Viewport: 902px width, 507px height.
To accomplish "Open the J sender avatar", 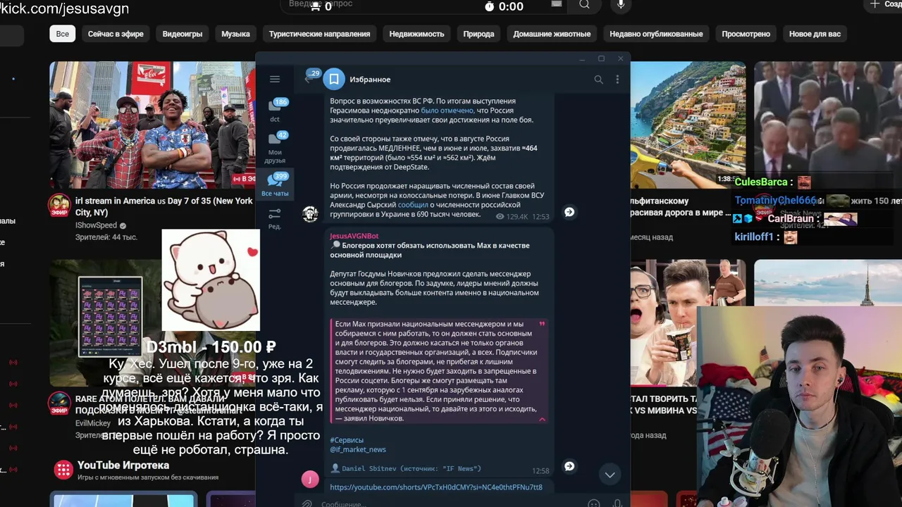I will (x=310, y=480).
